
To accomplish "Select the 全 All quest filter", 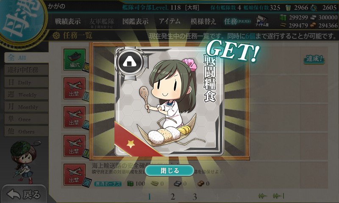I will pos(26,58).
